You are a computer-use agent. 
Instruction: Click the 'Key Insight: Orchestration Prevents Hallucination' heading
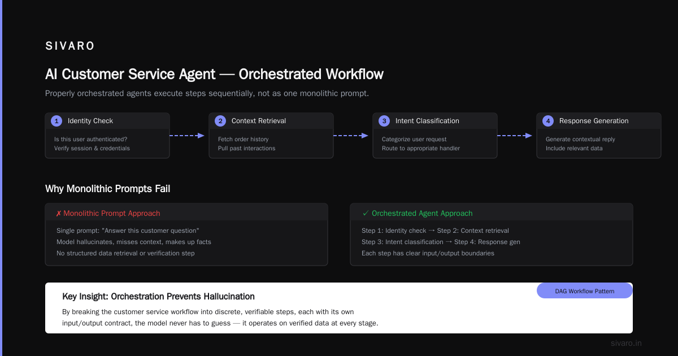click(x=158, y=297)
